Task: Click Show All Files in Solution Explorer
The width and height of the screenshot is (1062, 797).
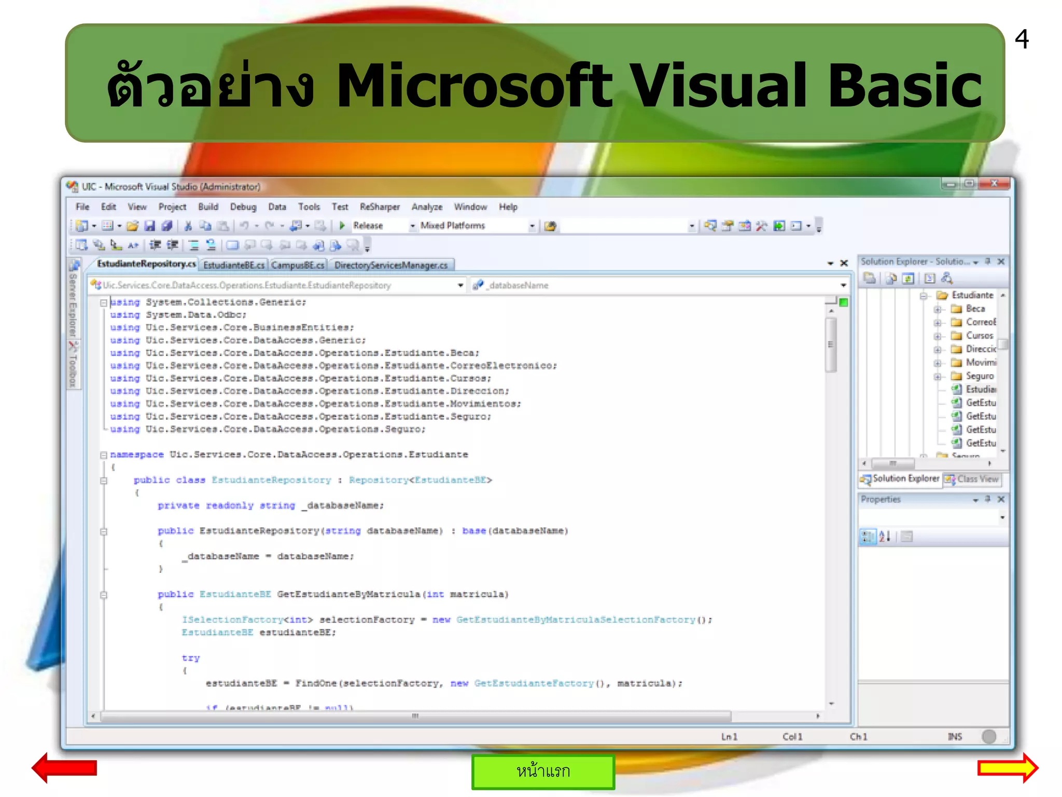Action: click(891, 279)
